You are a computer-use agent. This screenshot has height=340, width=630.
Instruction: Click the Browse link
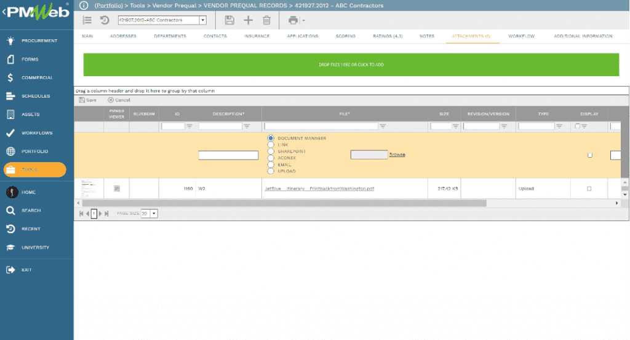coord(397,155)
